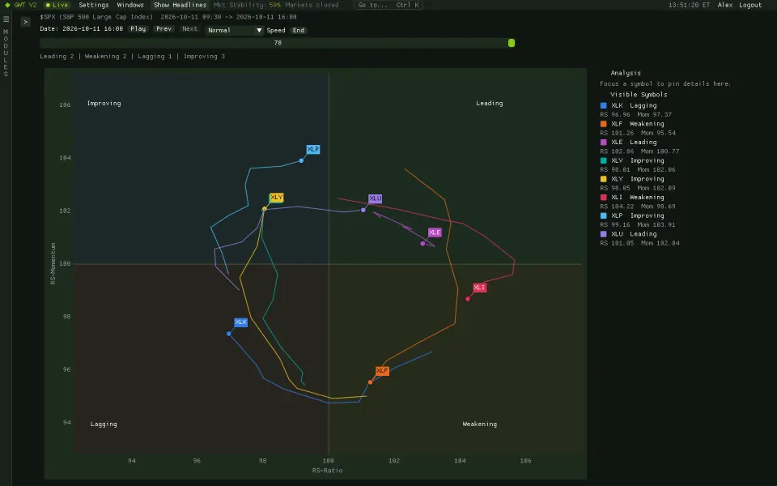Click the Analysis panel heading
This screenshot has width=777, height=486.
pyautogui.click(x=626, y=73)
